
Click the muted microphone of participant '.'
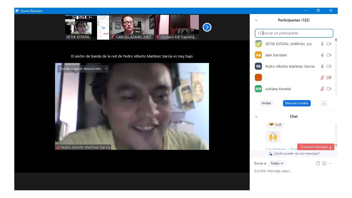coord(322,78)
